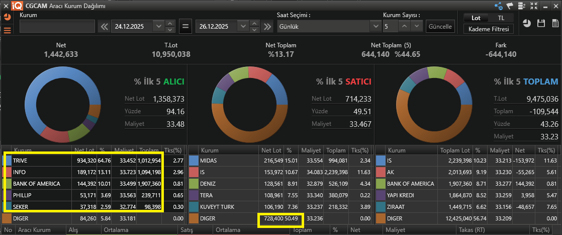Screen dimensions: 562x235
Task: Click the TRIVE blue color swatch
Action: (x=7, y=161)
